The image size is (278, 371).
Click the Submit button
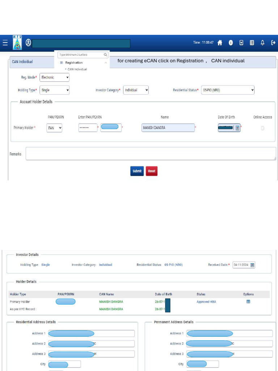[137, 171]
